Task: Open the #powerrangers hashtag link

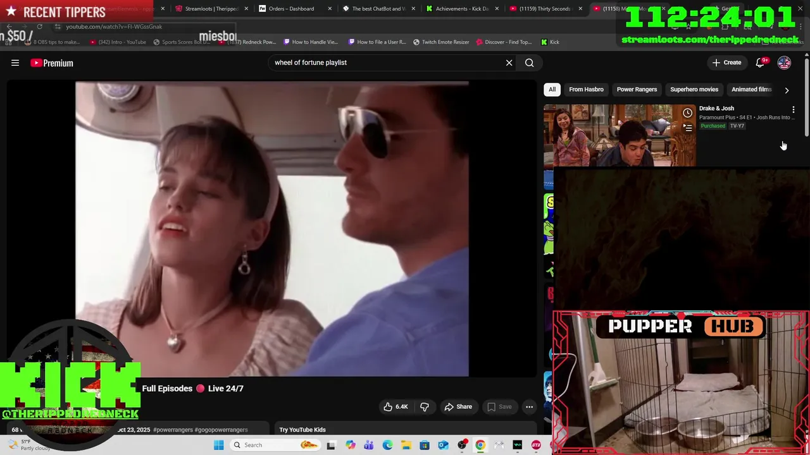Action: (173, 430)
